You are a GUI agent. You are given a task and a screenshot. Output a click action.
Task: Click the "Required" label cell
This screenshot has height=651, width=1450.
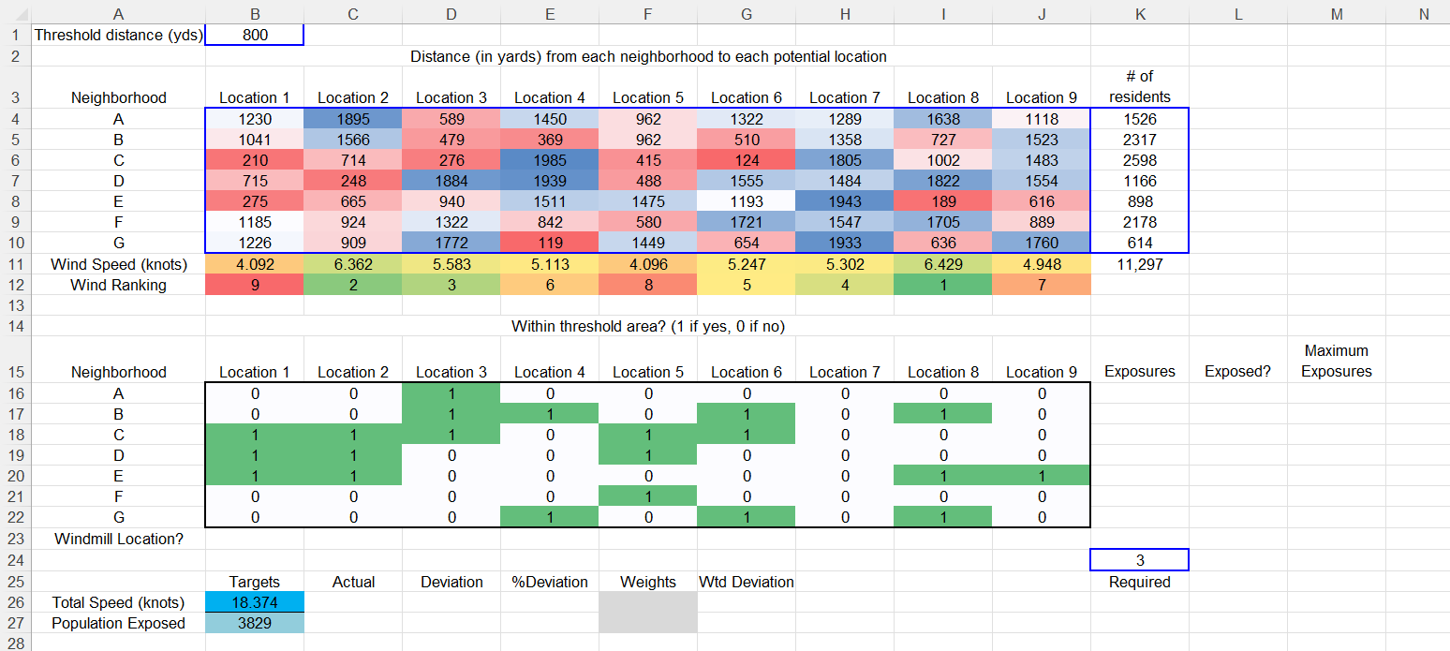tap(1140, 582)
